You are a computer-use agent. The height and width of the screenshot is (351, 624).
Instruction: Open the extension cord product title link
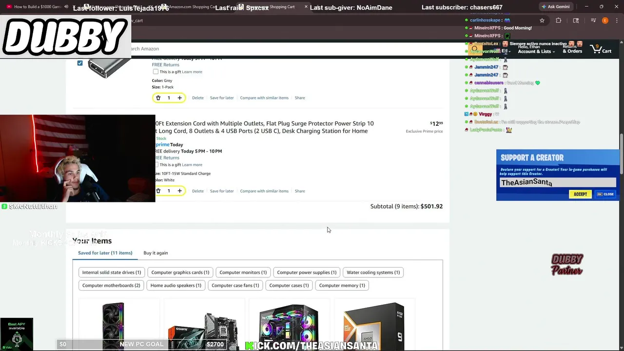(264, 127)
